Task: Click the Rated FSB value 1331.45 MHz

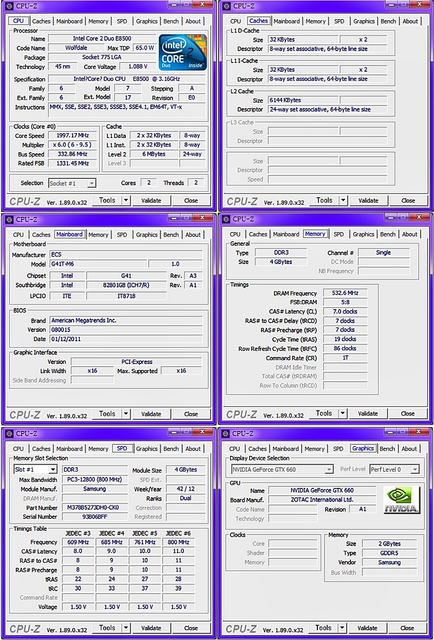Action: coord(73,164)
